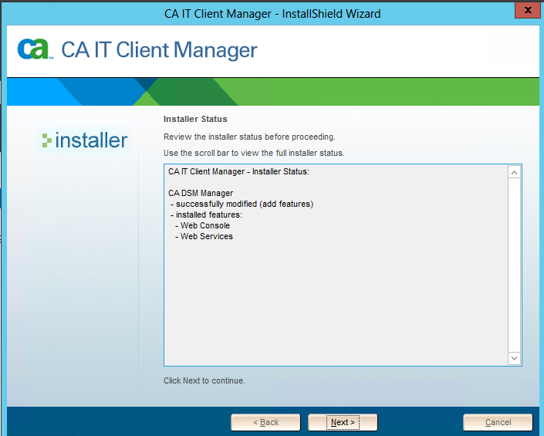Click the 'successfully modified (add features)' line
This screenshot has height=436, width=544.
point(242,204)
